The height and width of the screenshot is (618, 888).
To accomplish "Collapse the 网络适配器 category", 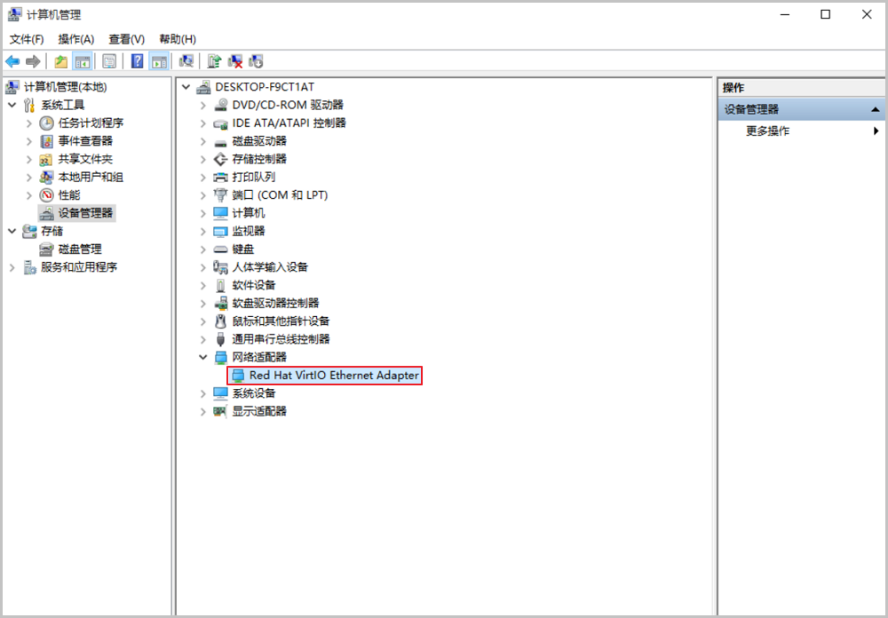I will click(x=202, y=357).
